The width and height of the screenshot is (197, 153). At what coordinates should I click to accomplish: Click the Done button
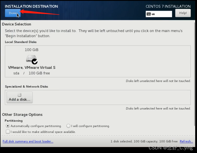point(13,13)
